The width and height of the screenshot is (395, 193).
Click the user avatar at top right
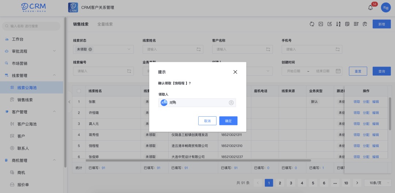[x=386, y=8]
